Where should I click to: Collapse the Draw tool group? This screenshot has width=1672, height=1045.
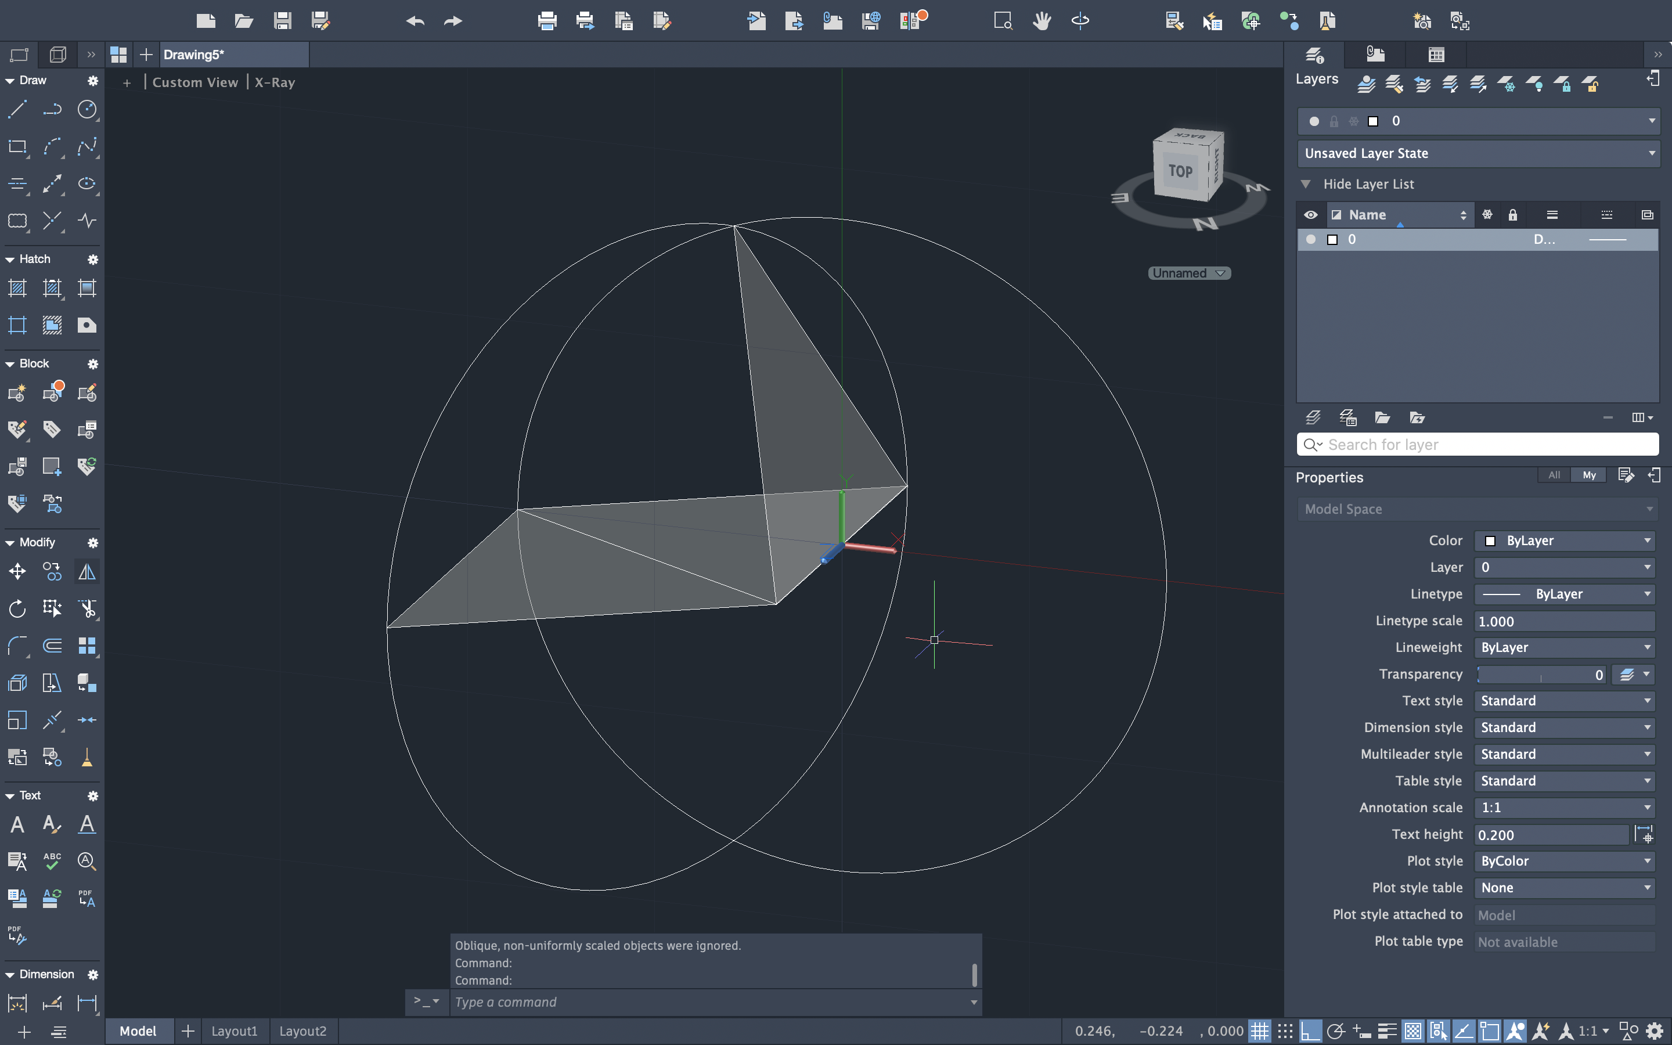click(10, 81)
